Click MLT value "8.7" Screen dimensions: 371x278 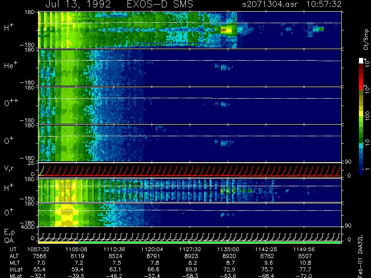(230, 263)
